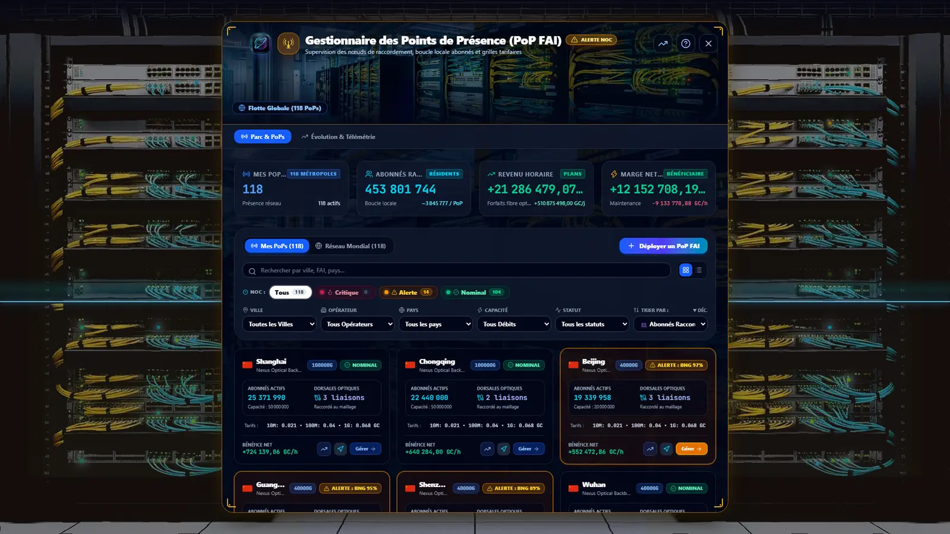Click the antenna PoP icon in header
The image size is (950, 534).
[288, 43]
